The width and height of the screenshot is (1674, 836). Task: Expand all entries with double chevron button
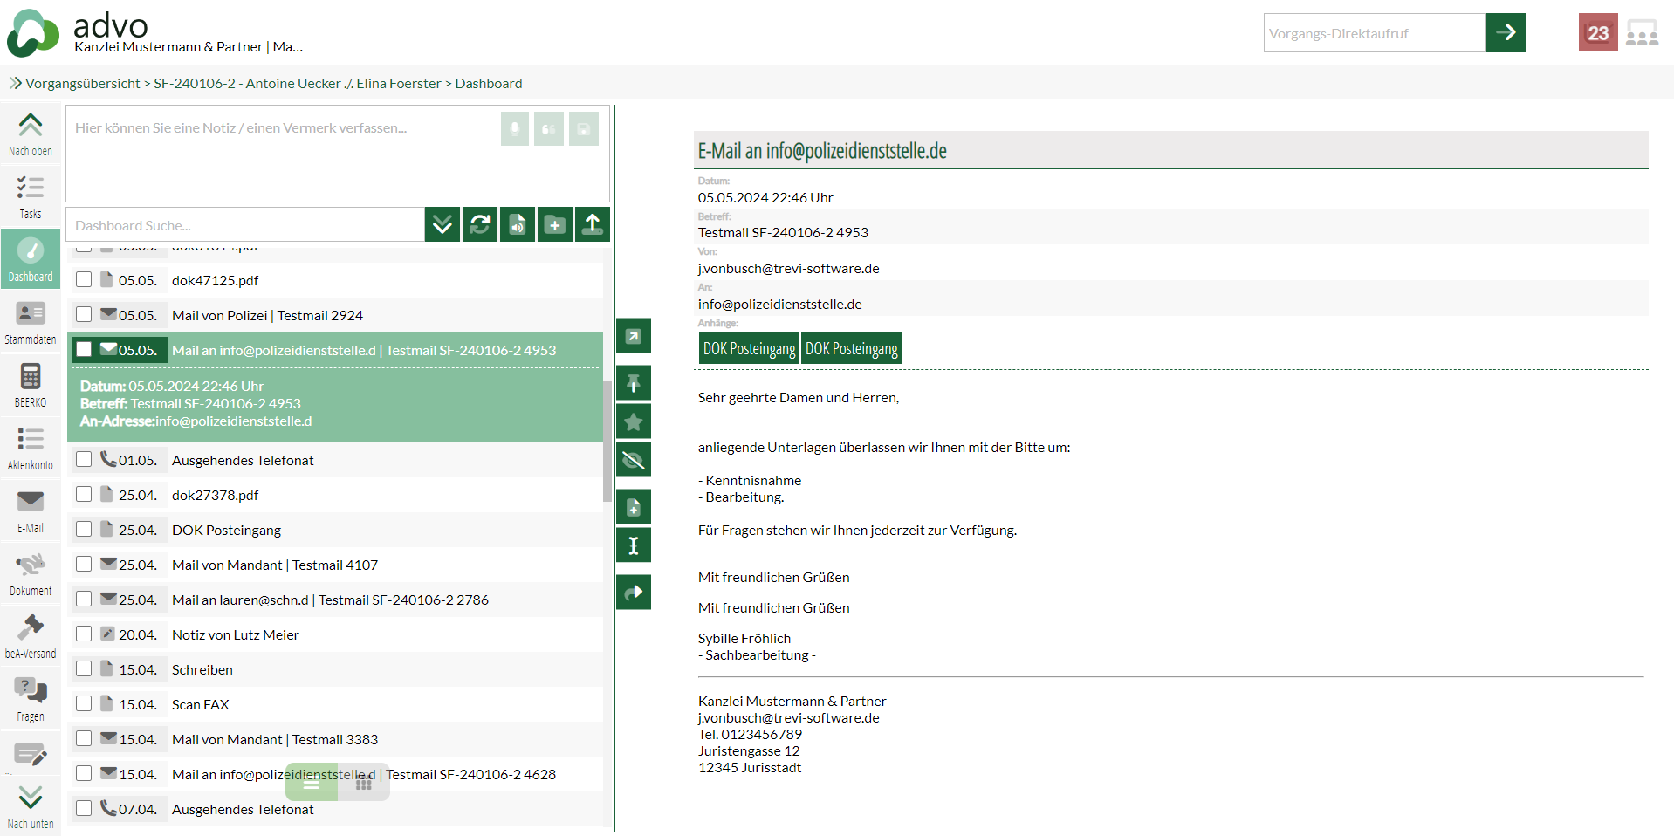443,224
